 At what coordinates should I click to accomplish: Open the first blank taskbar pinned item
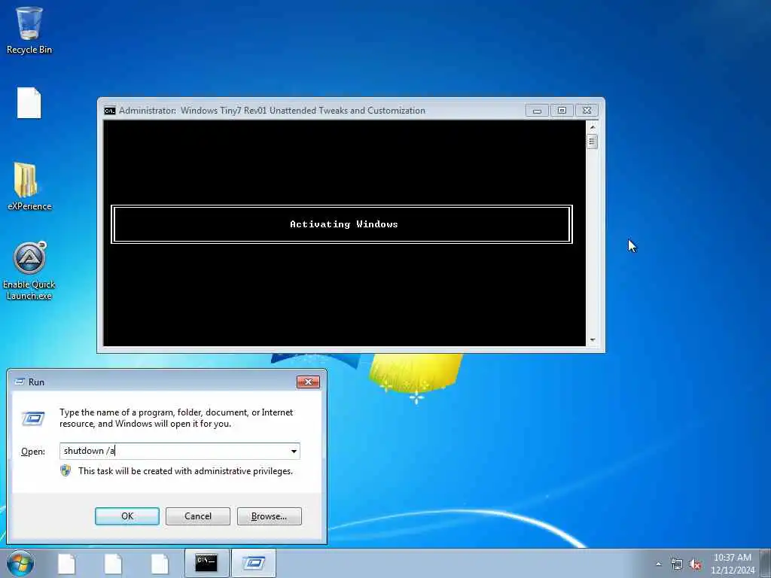click(x=66, y=563)
